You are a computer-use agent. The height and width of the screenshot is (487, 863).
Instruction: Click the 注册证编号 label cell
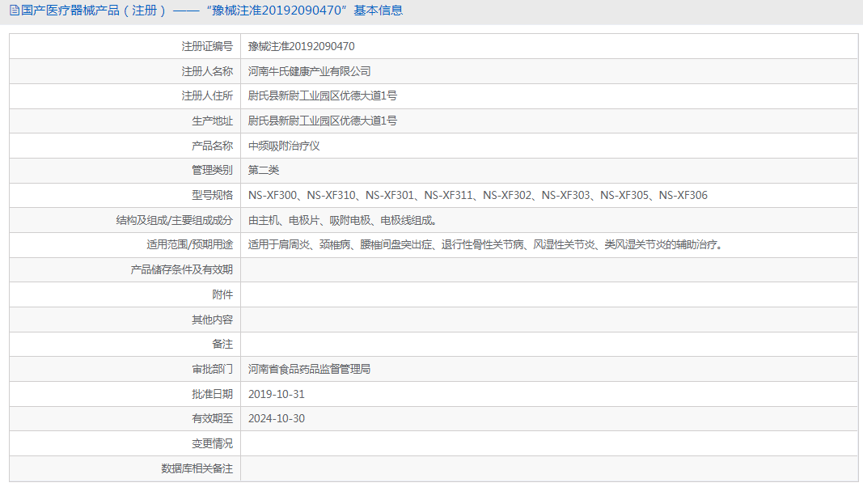click(207, 46)
